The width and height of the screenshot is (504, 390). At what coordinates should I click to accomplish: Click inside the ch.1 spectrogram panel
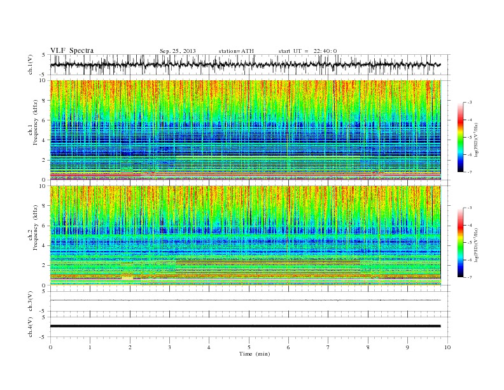pyautogui.click(x=245, y=130)
